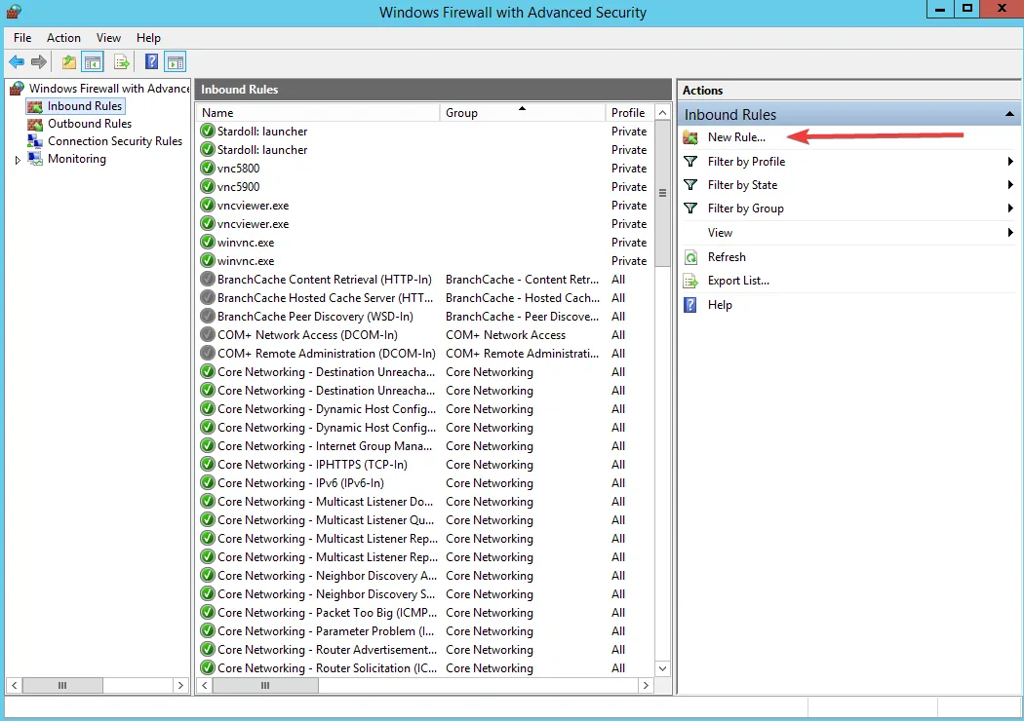This screenshot has width=1024, height=721.
Task: Click the Filter by State funnel icon
Action: click(x=690, y=185)
